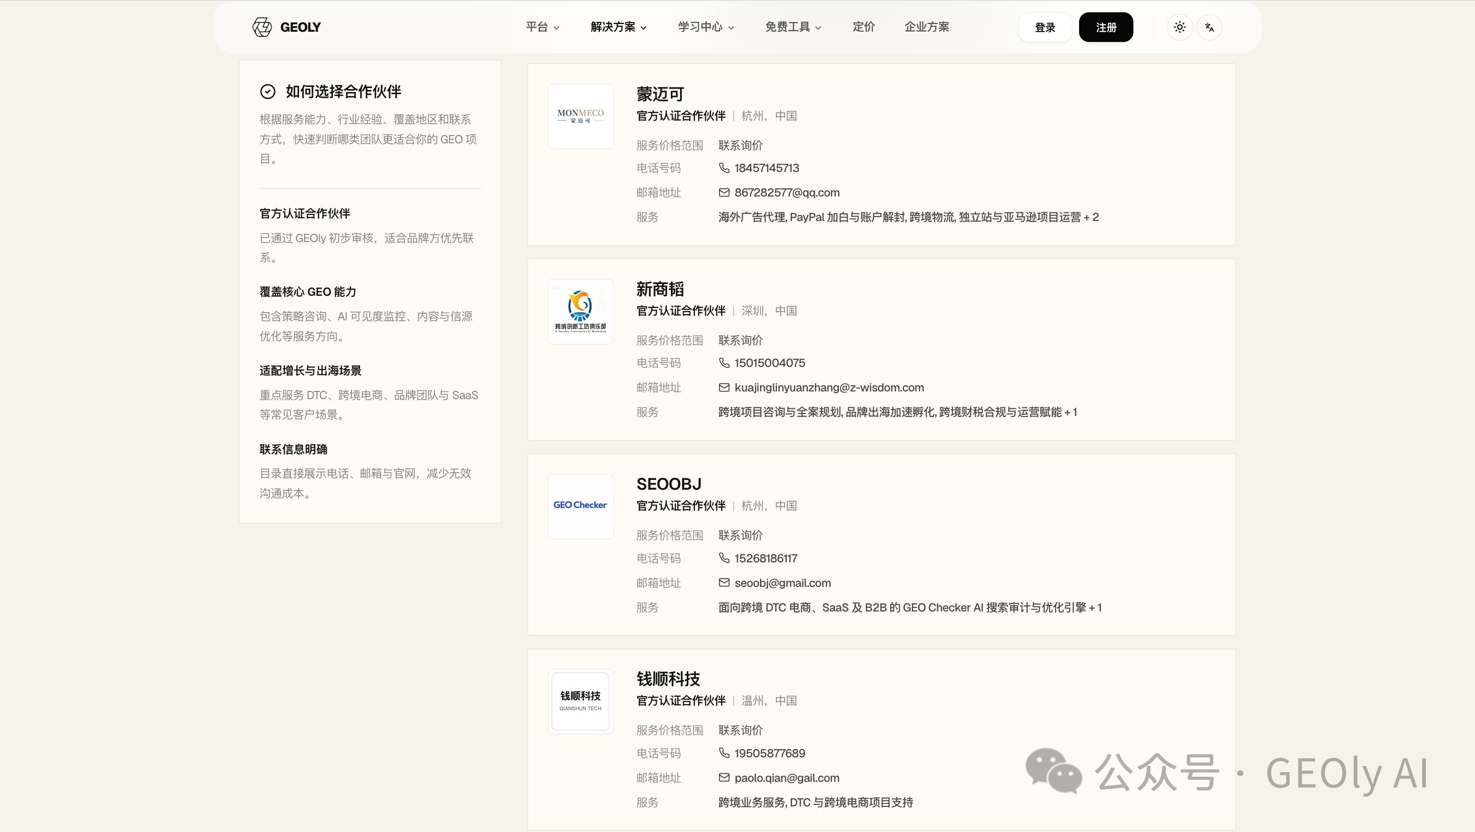Image resolution: width=1475 pixels, height=832 pixels.
Task: Open the SEOOBJ partner title
Action: (x=669, y=484)
